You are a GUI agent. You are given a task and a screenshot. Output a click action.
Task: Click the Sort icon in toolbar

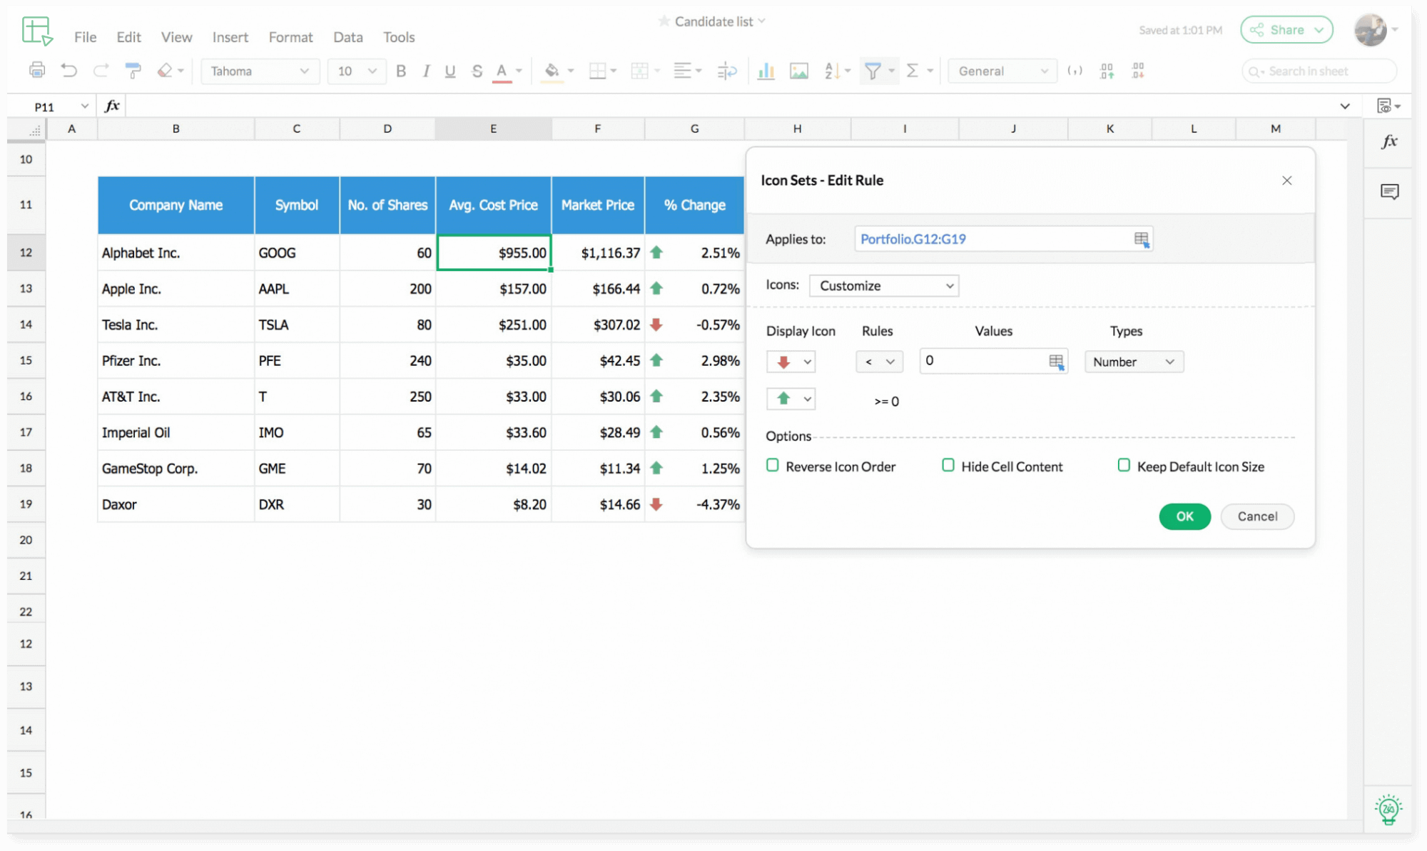pos(831,71)
